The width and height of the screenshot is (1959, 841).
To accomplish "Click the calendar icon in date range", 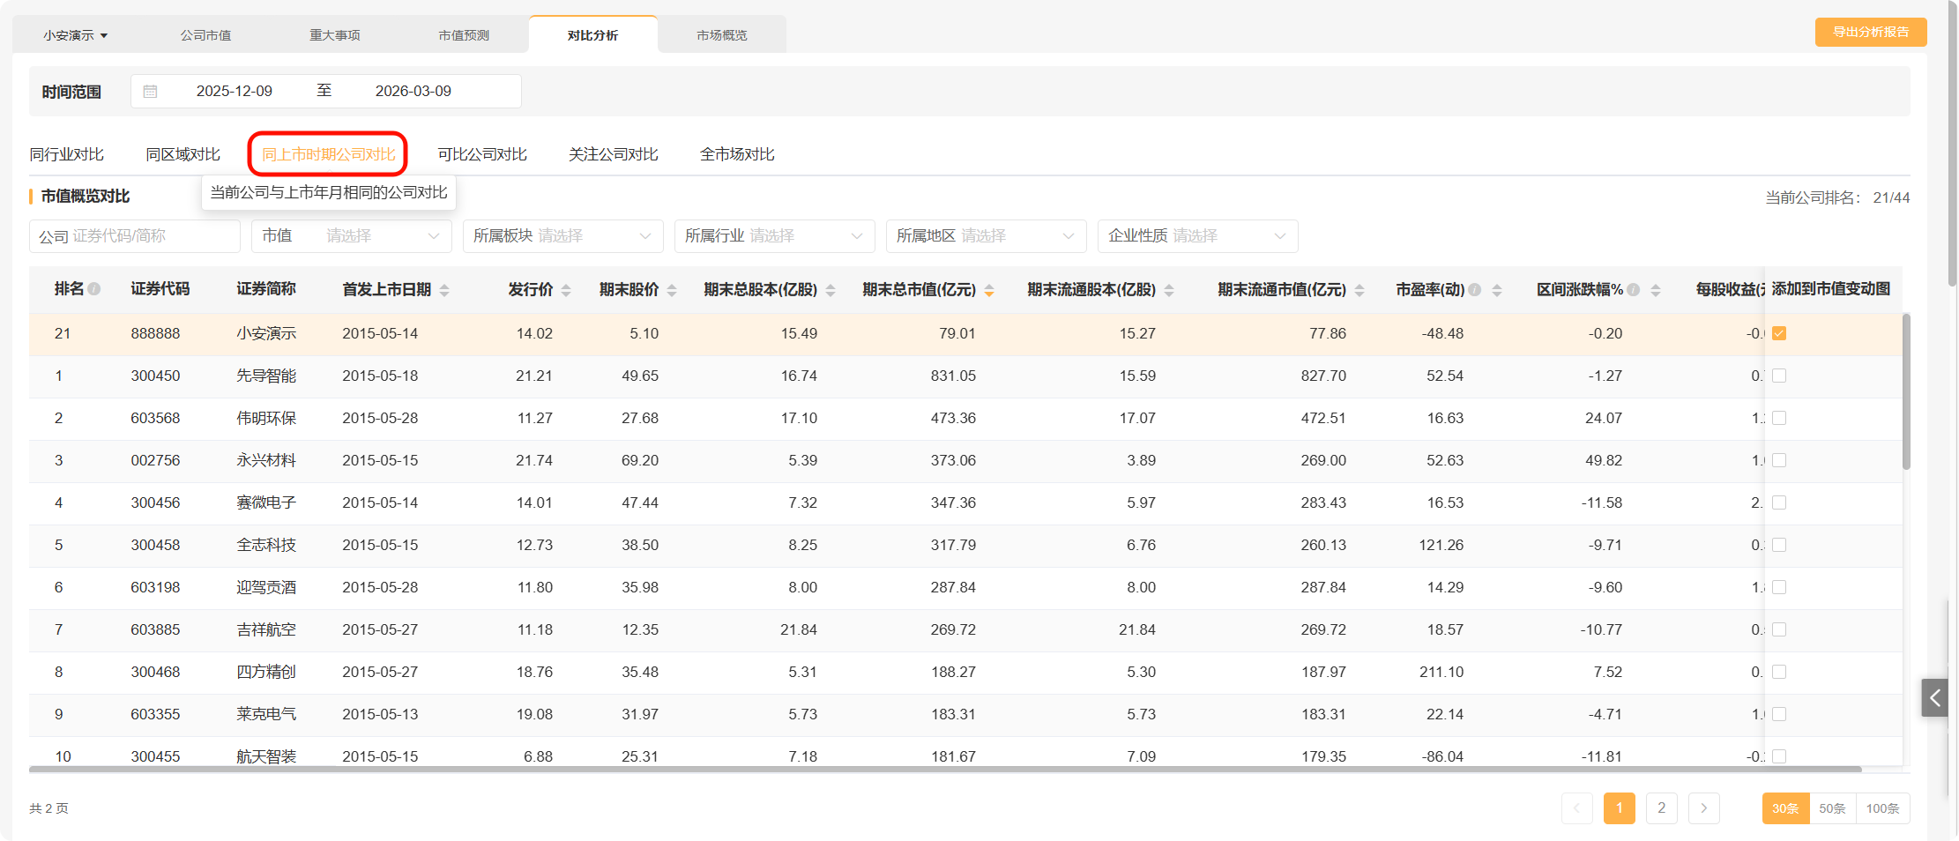I will [x=151, y=92].
